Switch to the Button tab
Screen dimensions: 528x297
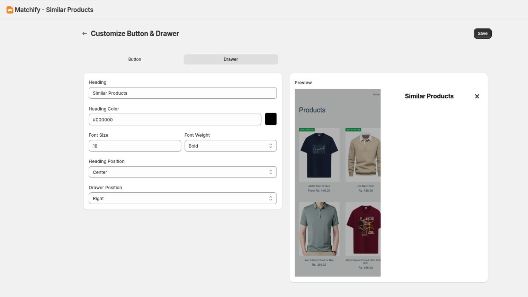click(135, 59)
